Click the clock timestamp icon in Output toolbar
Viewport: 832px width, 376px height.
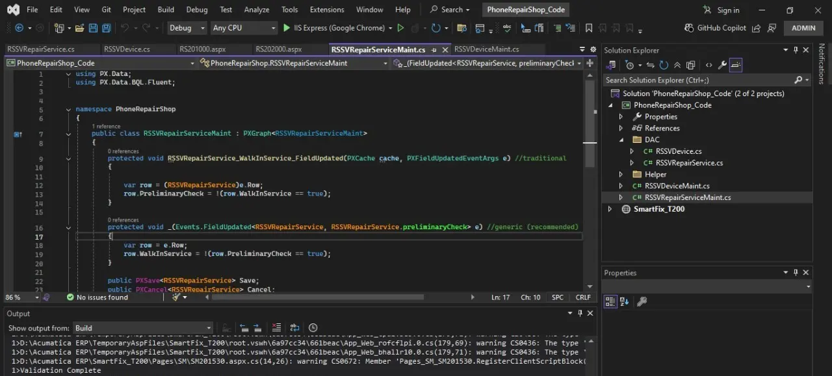(313, 328)
